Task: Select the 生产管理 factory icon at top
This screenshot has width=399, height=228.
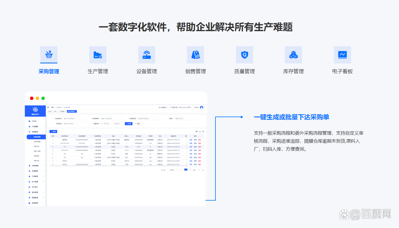Action: [98, 55]
